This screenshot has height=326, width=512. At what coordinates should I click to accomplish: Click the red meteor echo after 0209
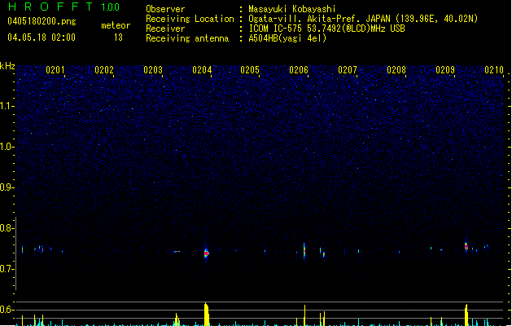[466, 246]
